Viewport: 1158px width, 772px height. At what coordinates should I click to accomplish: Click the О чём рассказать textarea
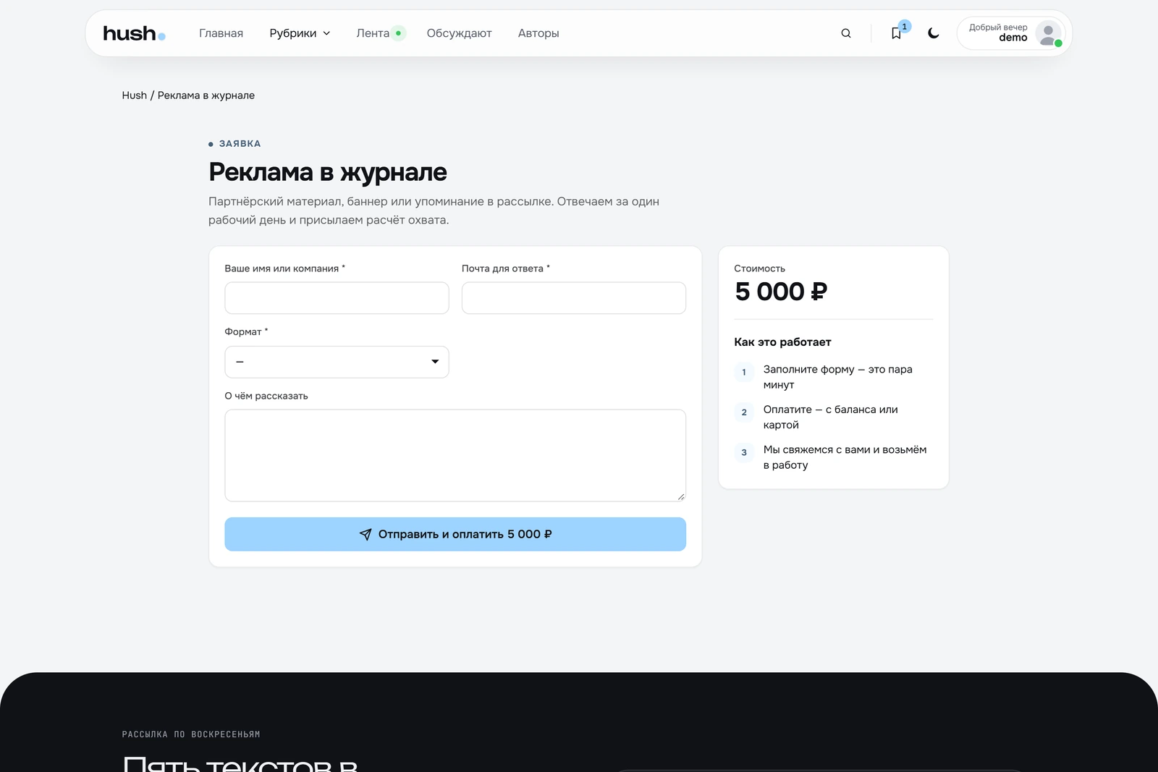coord(455,455)
